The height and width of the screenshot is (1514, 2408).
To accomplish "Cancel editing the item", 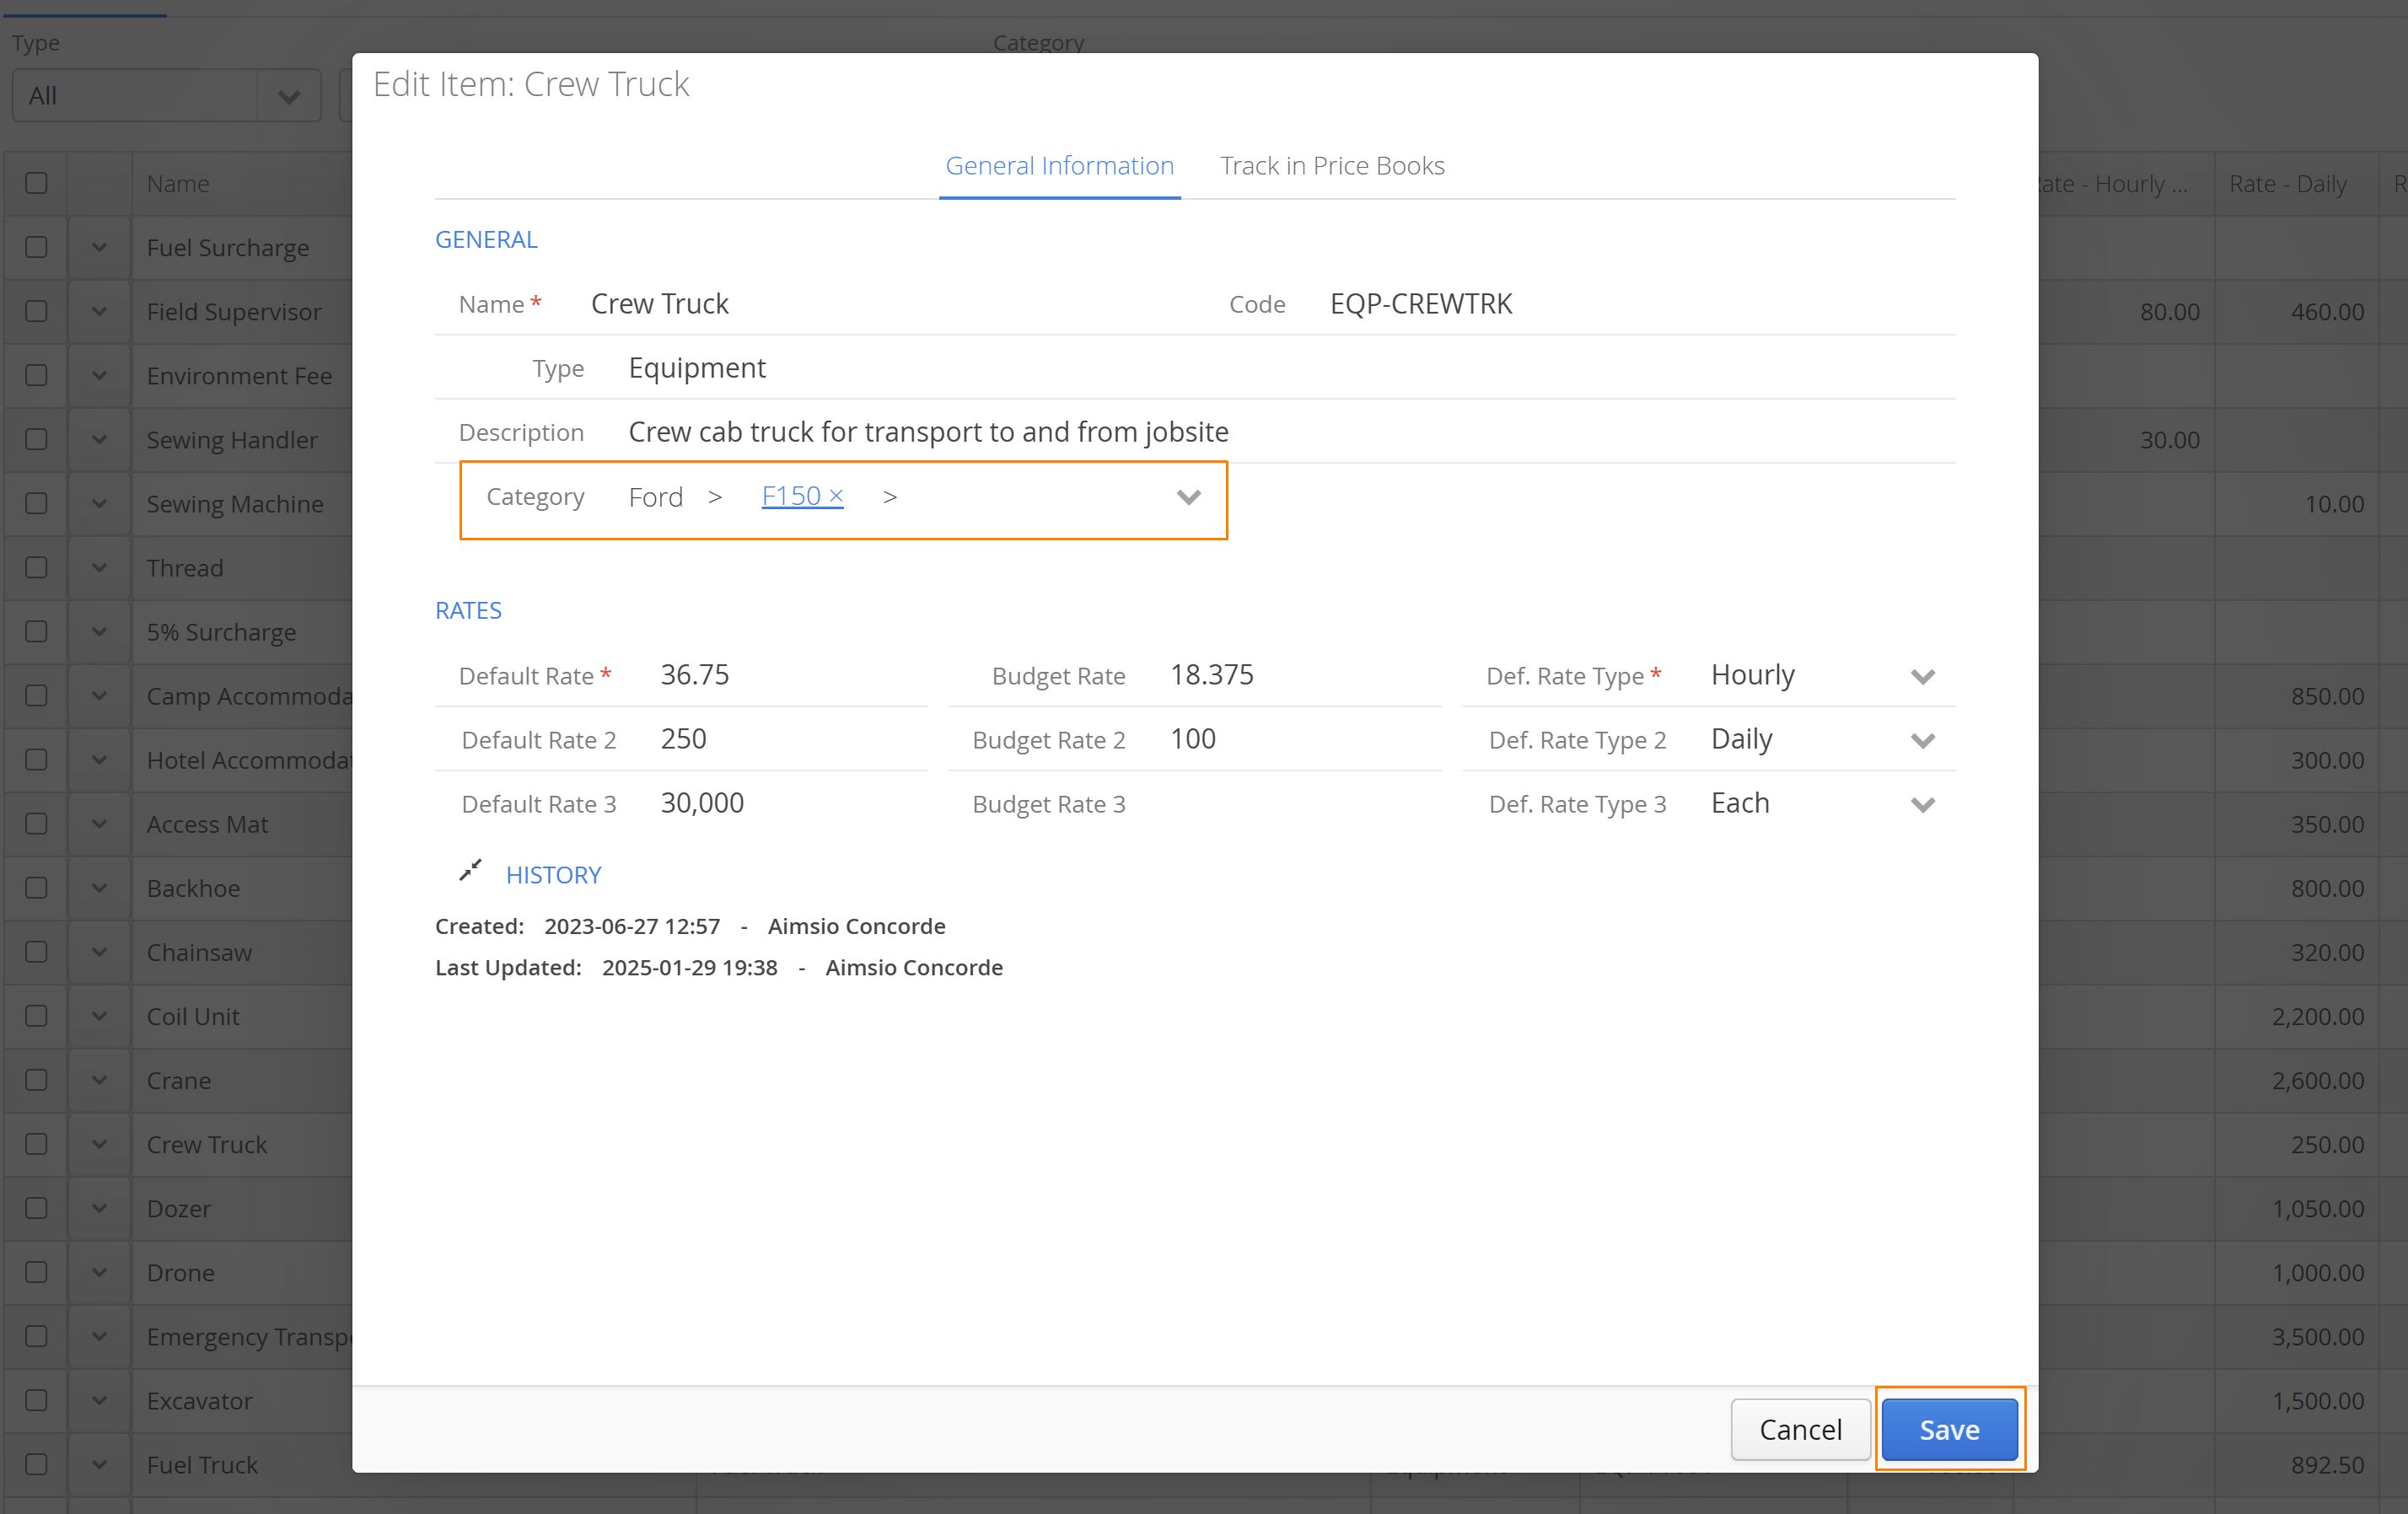I will (1800, 1429).
